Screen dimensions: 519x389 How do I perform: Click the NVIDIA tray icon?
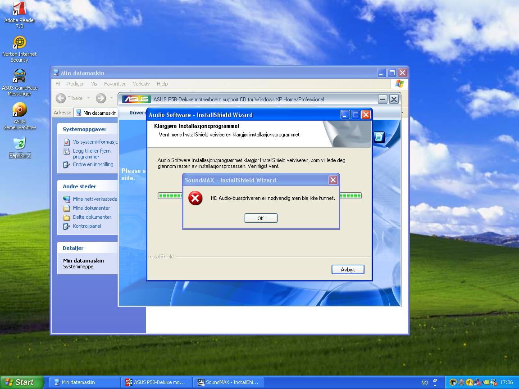click(x=486, y=382)
